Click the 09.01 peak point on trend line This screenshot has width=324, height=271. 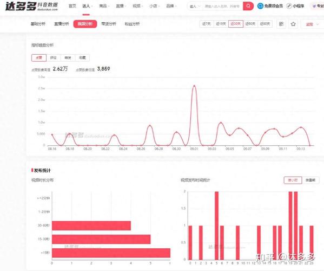[194, 86]
